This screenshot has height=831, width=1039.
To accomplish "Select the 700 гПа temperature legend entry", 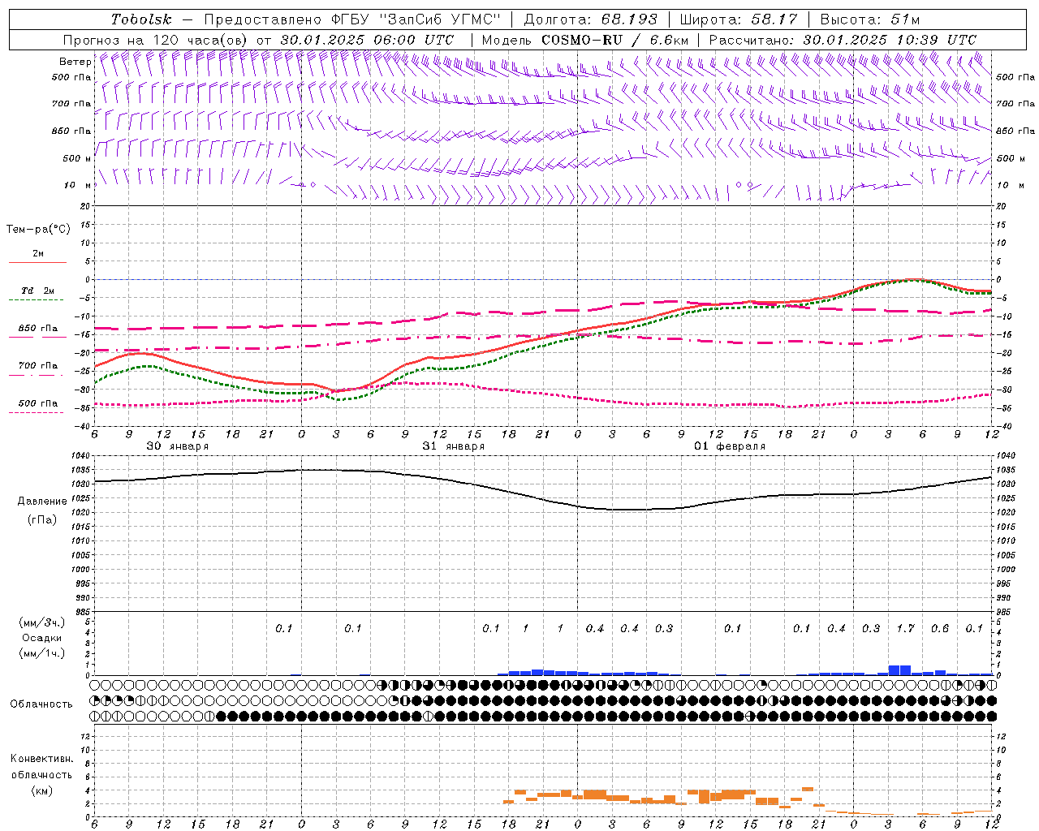I will pos(38,365).
